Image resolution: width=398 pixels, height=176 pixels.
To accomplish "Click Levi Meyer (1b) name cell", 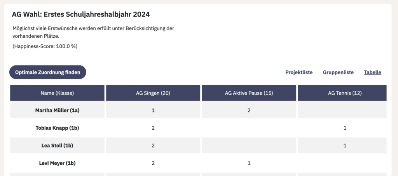I will pyautogui.click(x=57, y=163).
